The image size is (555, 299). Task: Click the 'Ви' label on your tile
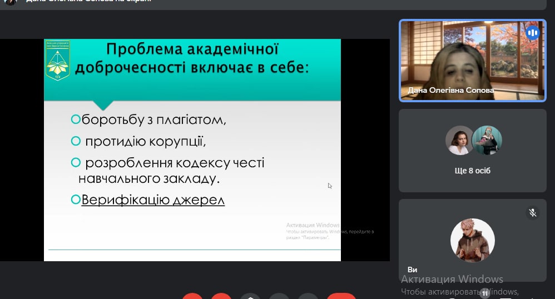(412, 270)
